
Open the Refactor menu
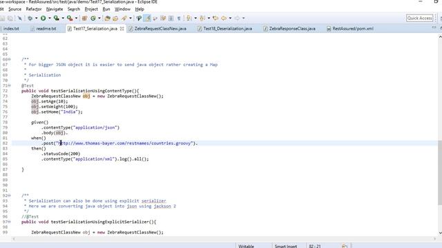34,9
